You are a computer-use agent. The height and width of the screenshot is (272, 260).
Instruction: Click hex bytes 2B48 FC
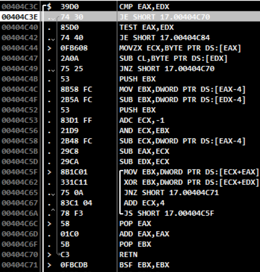tap(77, 141)
